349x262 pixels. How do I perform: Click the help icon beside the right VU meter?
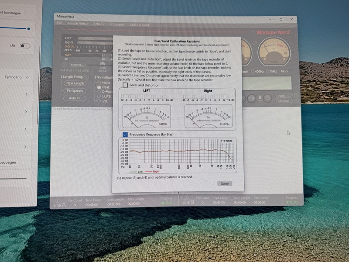click(x=255, y=42)
